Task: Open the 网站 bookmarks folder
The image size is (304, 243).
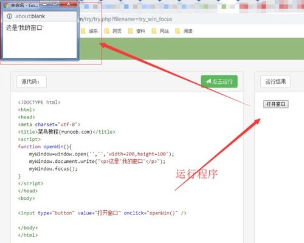Action: [160, 31]
